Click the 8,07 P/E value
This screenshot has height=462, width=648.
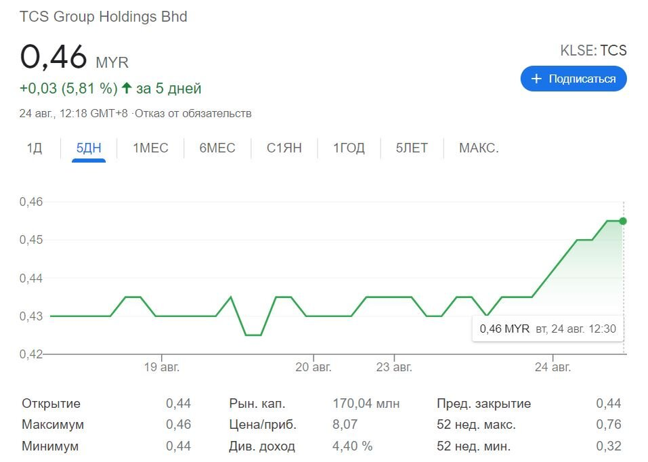coord(345,425)
